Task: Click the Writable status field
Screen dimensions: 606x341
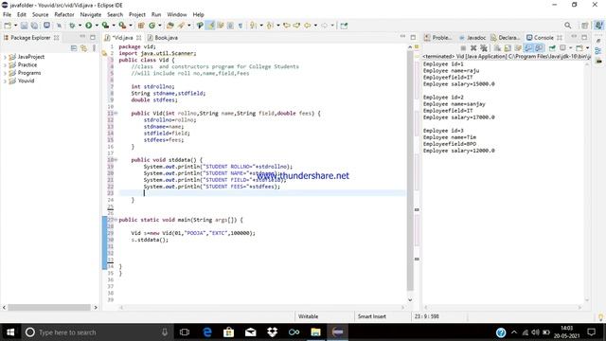Action: tap(308, 316)
